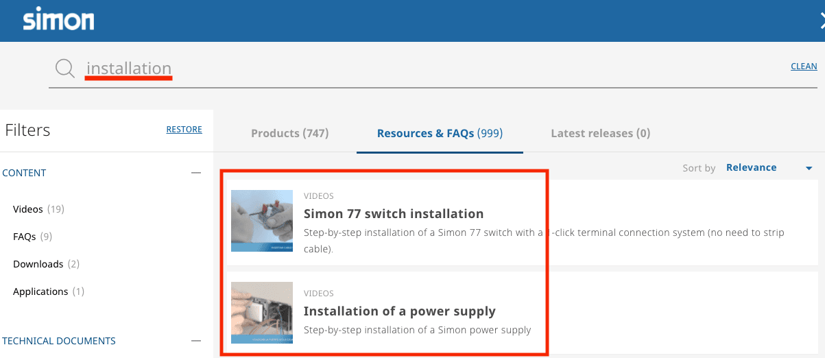Close the search overlay
Screen dimensions: 825x358
[x=822, y=21]
